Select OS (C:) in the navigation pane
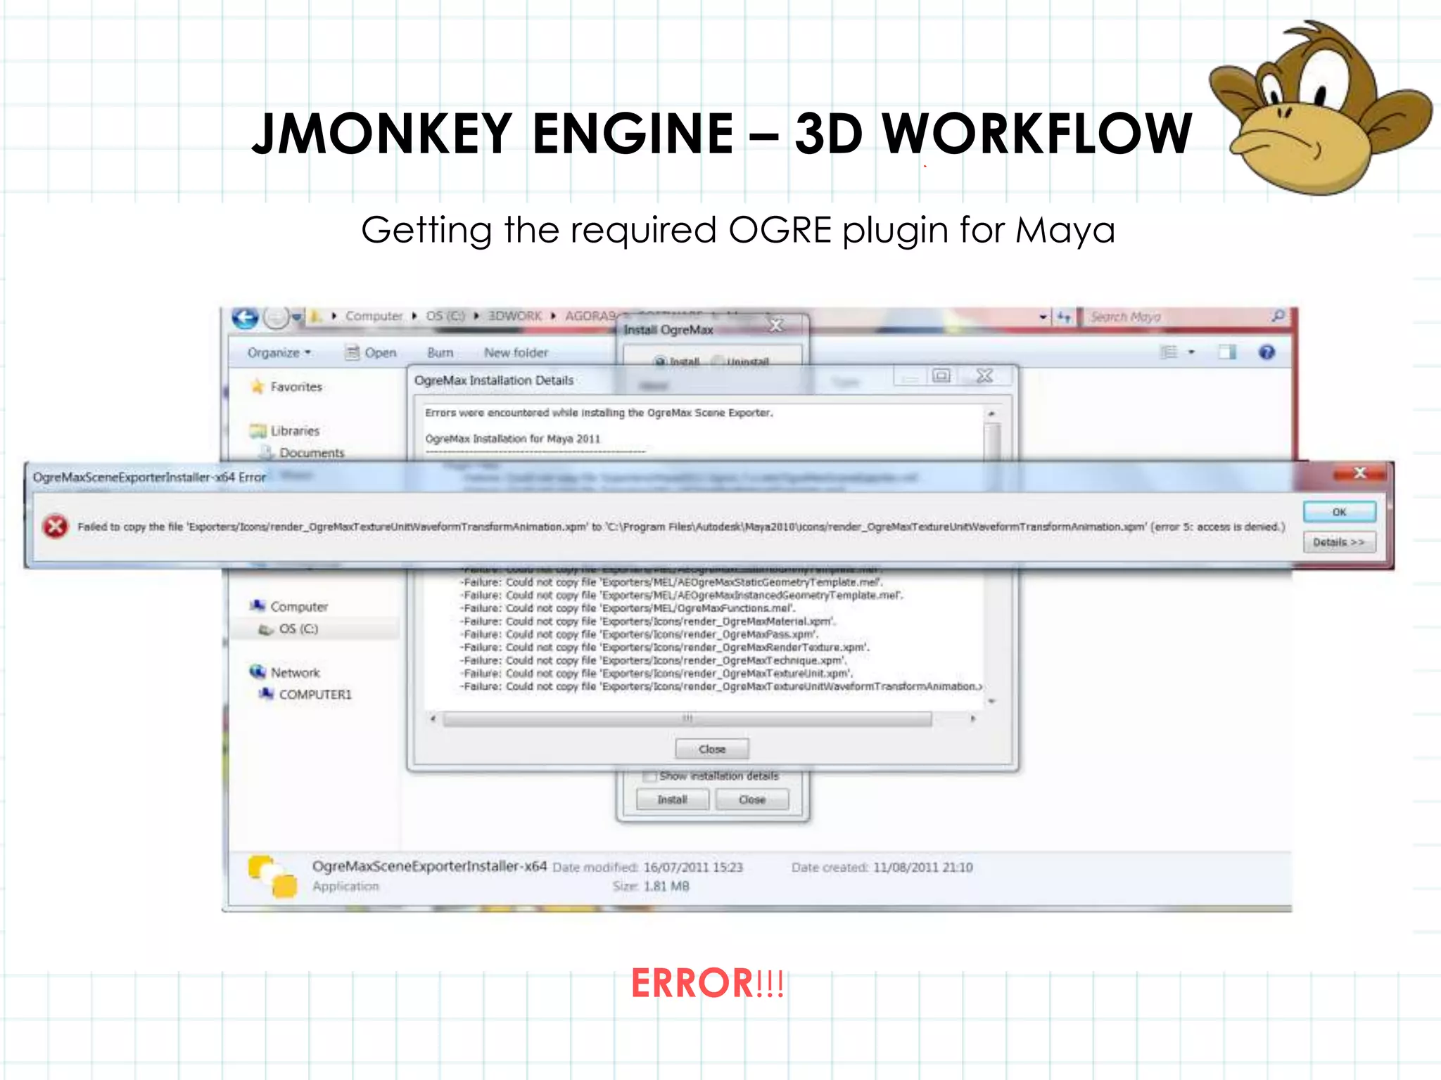 click(x=298, y=629)
